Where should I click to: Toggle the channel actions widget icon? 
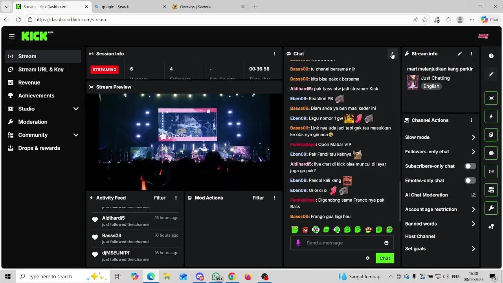(491, 190)
